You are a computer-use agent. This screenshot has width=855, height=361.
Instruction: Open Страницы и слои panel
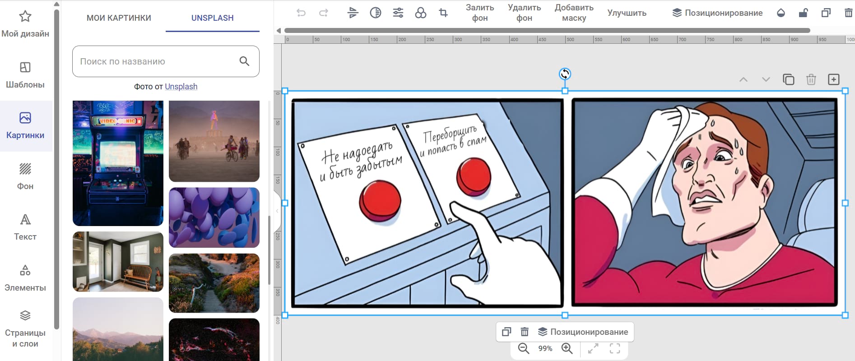pos(25,329)
